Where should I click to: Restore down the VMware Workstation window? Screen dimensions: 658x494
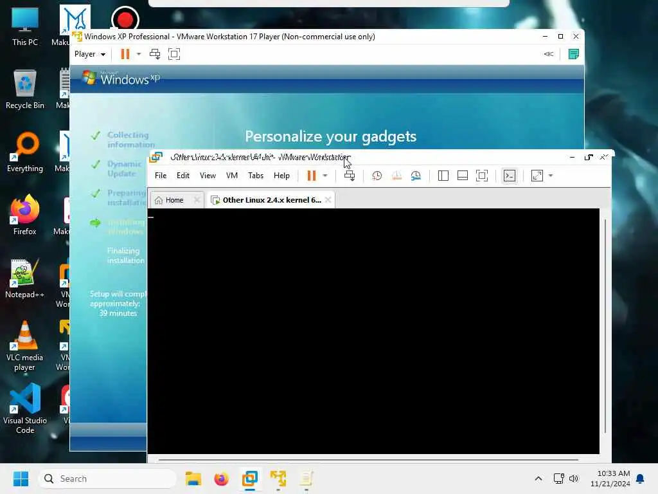point(588,157)
